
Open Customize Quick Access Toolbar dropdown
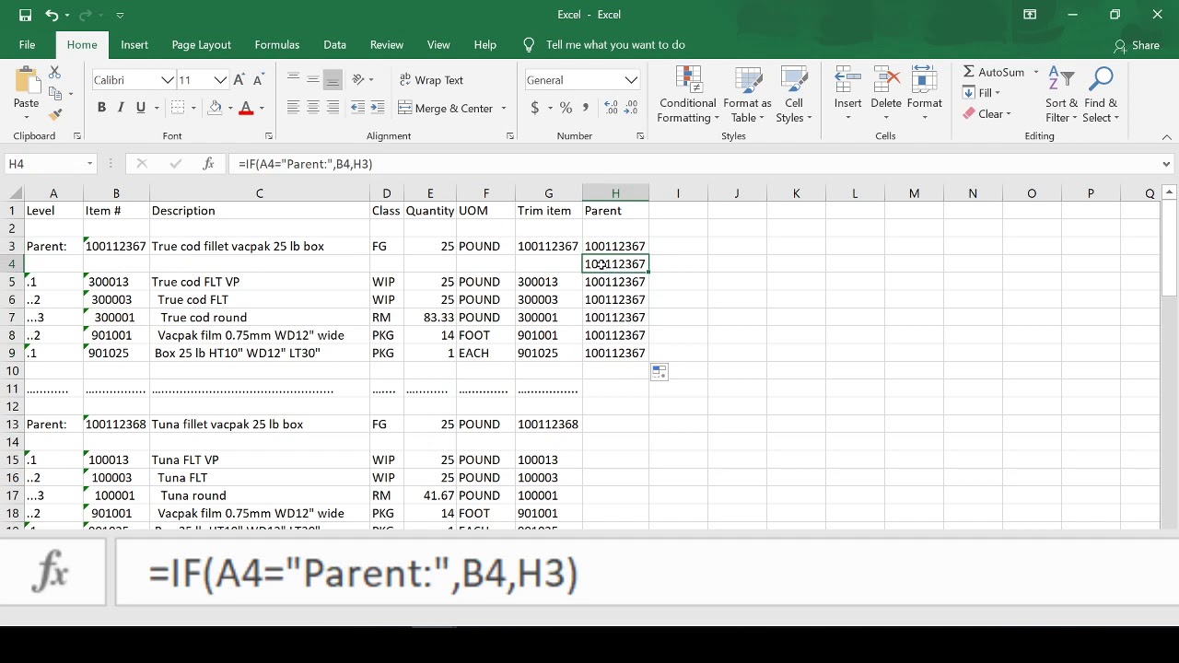click(120, 15)
